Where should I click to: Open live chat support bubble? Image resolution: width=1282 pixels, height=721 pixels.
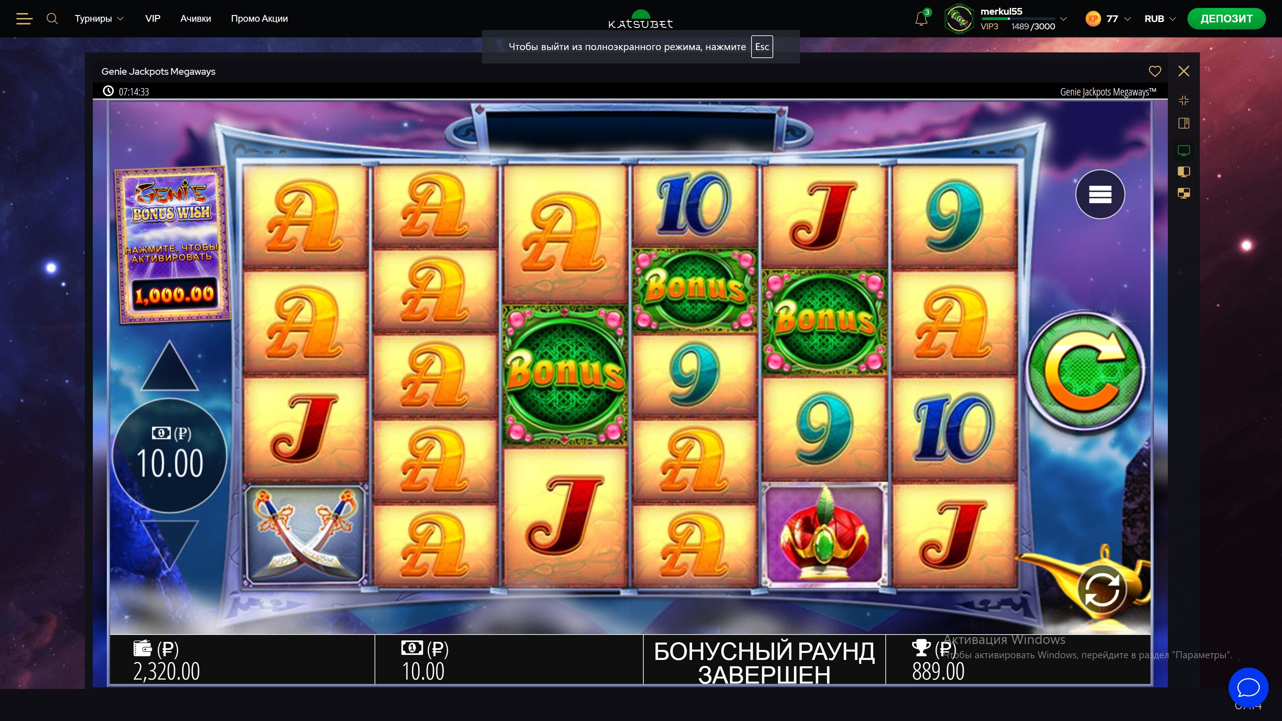coord(1248,688)
